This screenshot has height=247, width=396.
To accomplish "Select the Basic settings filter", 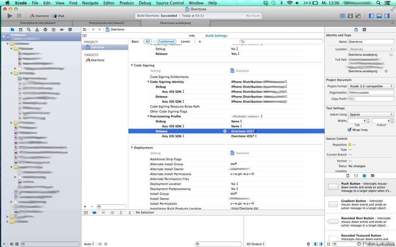I will pos(135,42).
